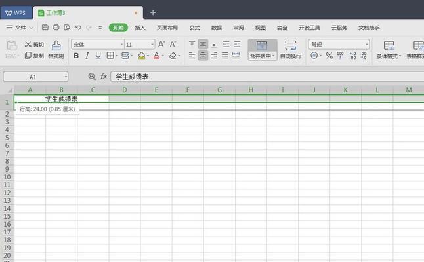The width and height of the screenshot is (424, 262).
Task: Open fill color dropdown arrow
Action: [148, 56]
